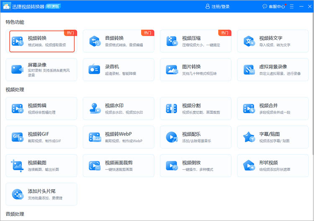314x221 pixels.
Task: Click the 音频转换 audio convert icon
Action: (95, 41)
